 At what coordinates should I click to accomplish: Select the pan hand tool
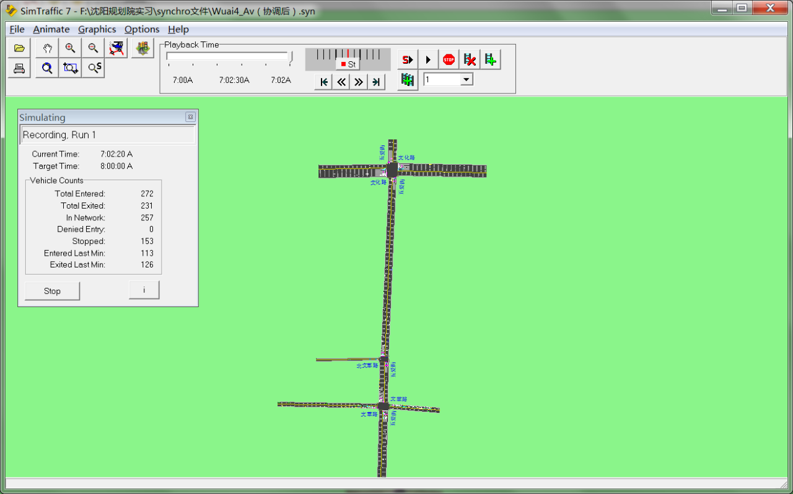pyautogui.click(x=47, y=48)
